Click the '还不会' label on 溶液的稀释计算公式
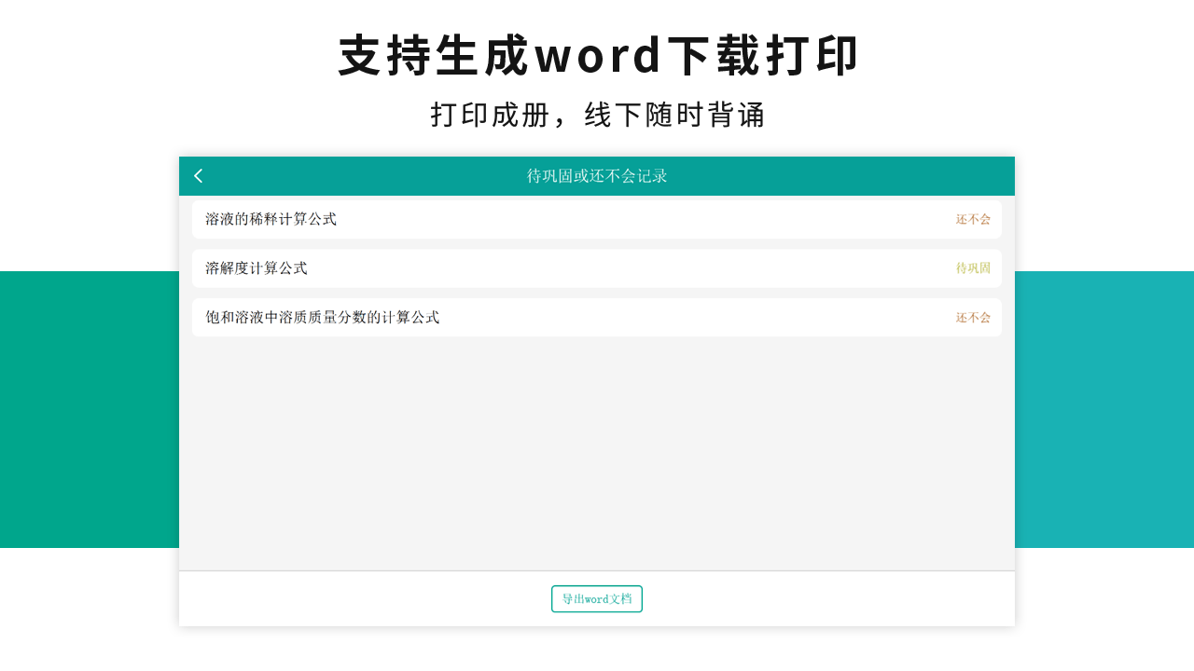Viewport: 1194px width, 671px height. click(971, 219)
